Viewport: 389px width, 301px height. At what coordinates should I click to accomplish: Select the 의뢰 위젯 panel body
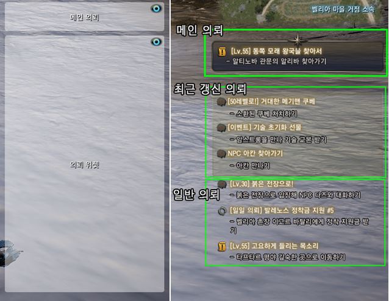84,164
